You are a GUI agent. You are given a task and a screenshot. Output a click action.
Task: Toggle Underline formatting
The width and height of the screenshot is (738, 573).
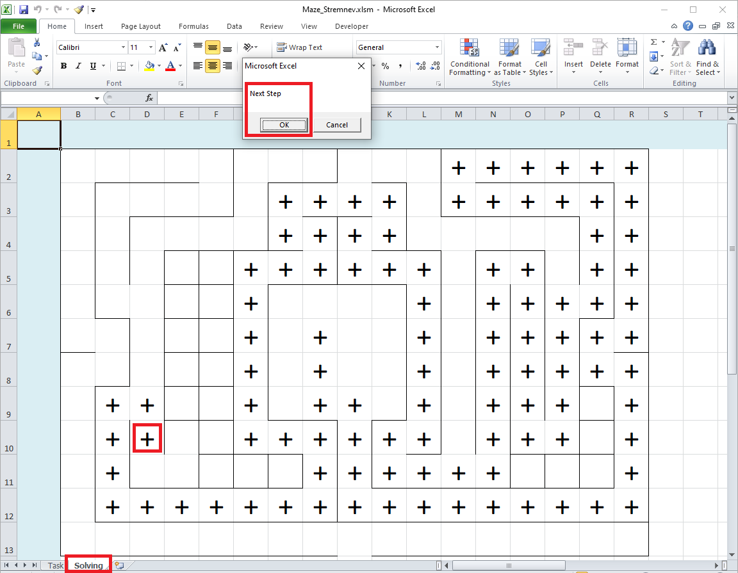pos(93,66)
